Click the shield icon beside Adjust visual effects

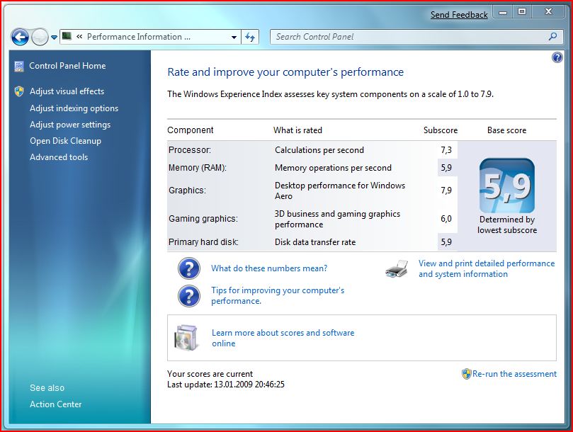click(x=19, y=91)
